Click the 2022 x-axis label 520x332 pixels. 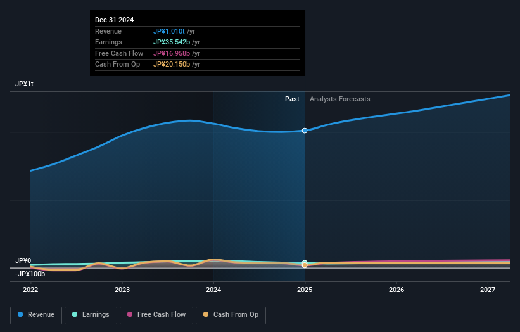point(30,290)
